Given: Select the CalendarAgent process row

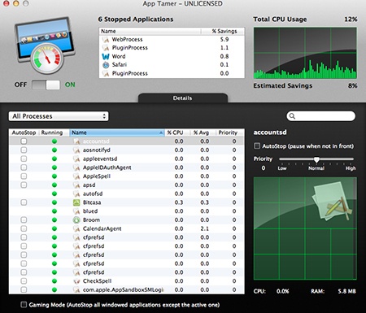Looking at the screenshot, I should pyautogui.click(x=127, y=228).
